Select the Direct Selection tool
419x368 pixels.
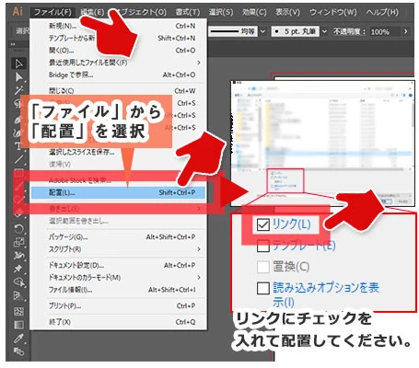(18, 77)
